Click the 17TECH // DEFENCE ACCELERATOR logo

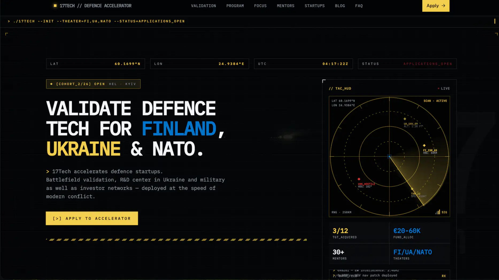click(92, 6)
